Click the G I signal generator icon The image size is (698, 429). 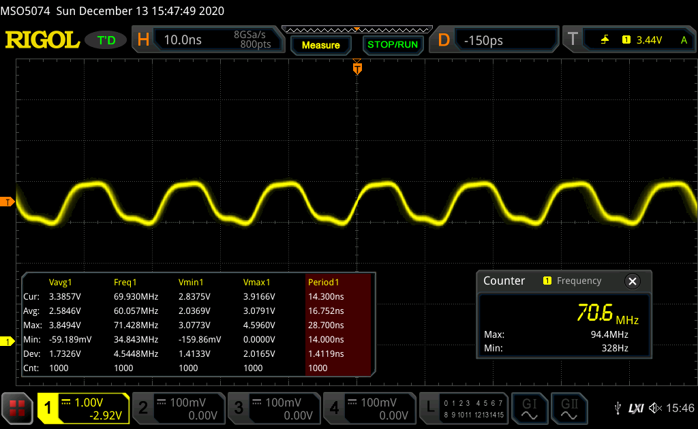[529, 408]
